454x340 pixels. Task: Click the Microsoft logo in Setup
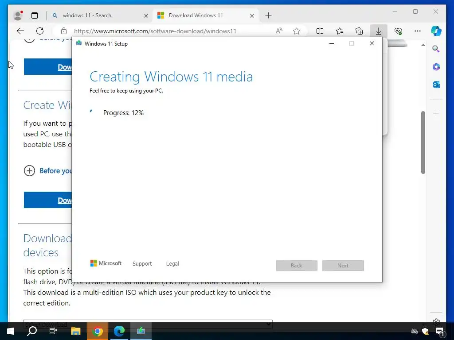(106, 263)
